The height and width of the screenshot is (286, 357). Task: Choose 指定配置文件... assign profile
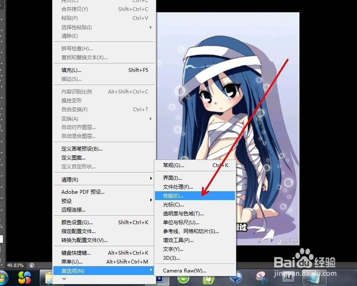tap(104, 231)
